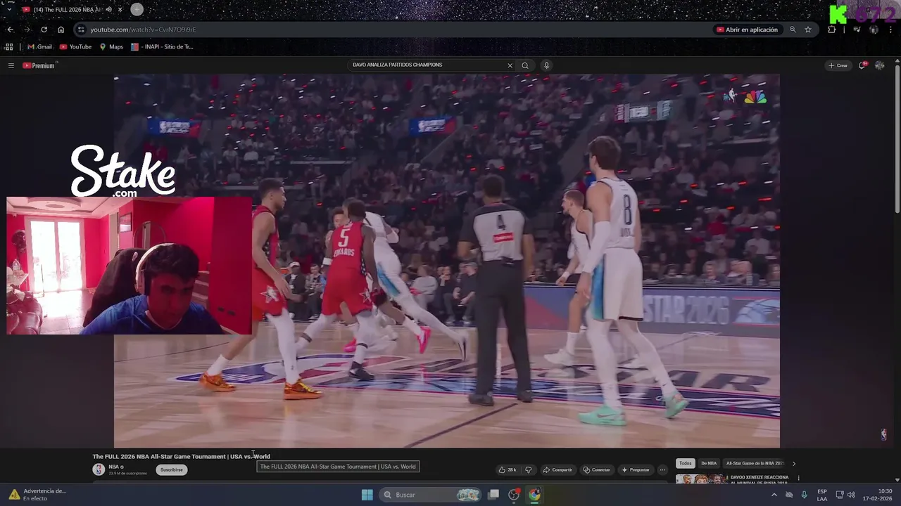Dislike the video
901x506 pixels.
point(529,469)
